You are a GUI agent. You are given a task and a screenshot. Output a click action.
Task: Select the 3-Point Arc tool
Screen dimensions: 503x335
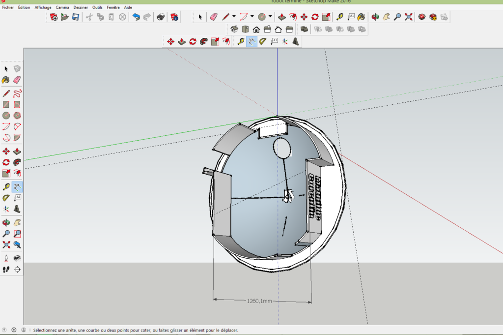click(6, 137)
